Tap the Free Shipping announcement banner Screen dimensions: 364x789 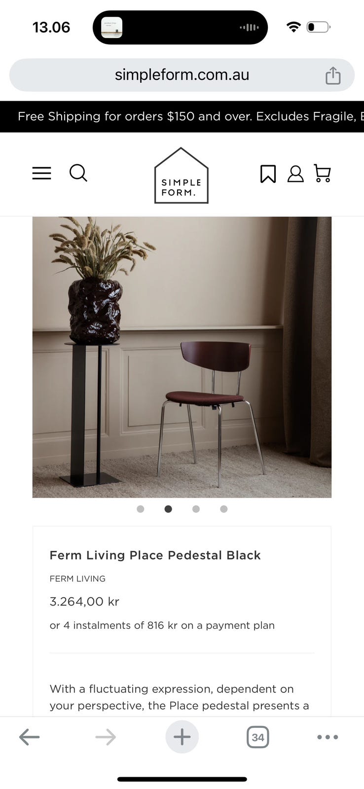pos(182,116)
